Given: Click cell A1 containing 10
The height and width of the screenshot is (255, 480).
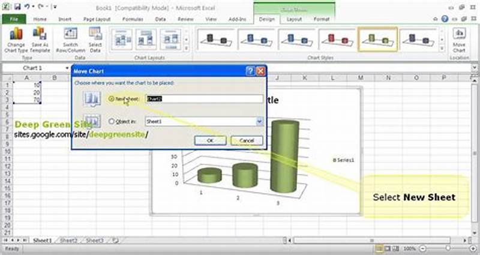Looking at the screenshot, I should 26,85.
